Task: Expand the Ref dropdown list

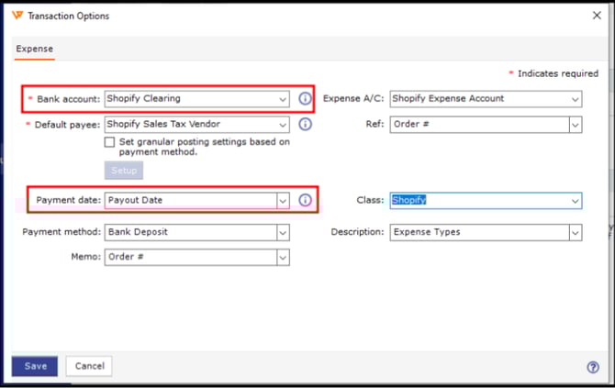Action: point(575,124)
